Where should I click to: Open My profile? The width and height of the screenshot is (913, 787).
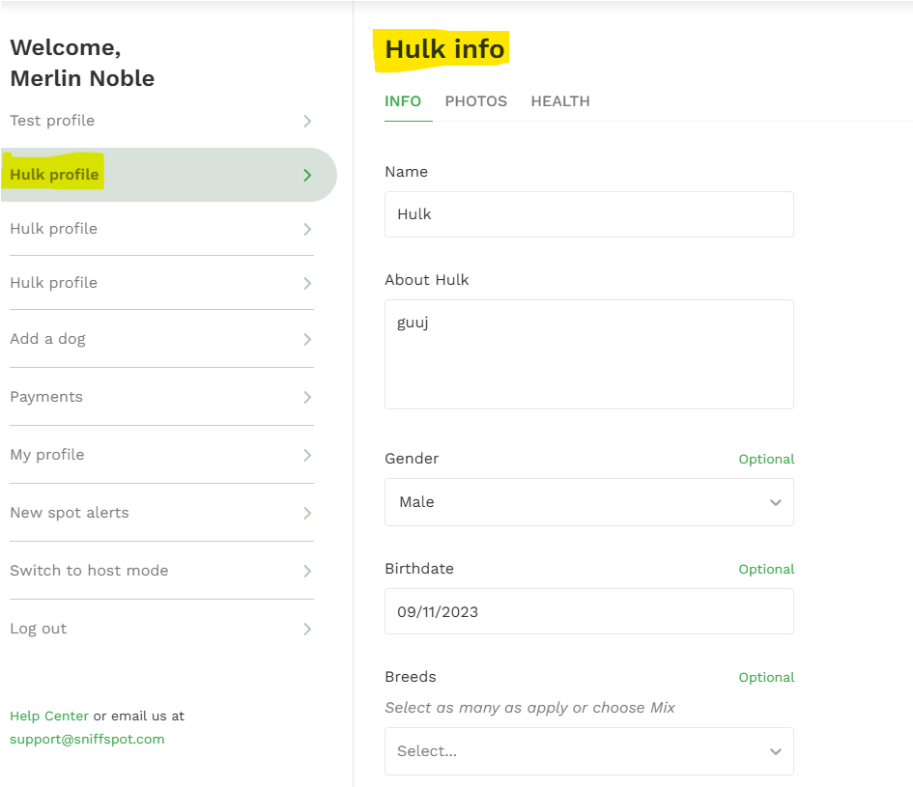162,455
